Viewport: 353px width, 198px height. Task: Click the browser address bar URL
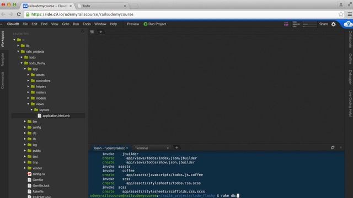pyautogui.click(x=82, y=14)
